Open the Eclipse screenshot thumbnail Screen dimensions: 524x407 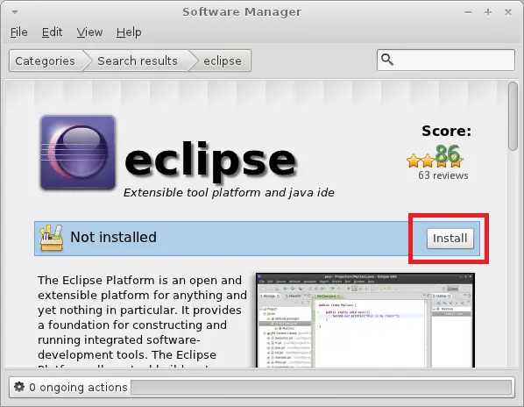coord(365,320)
